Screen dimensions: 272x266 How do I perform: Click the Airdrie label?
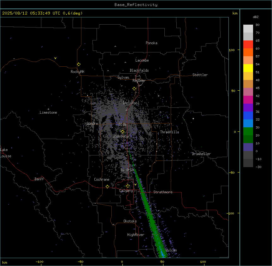point(127,170)
